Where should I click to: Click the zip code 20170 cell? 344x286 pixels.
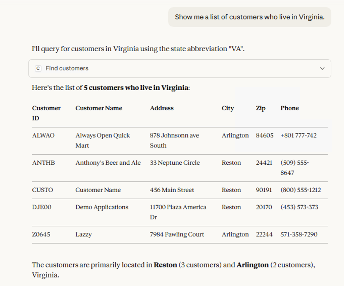(264, 207)
